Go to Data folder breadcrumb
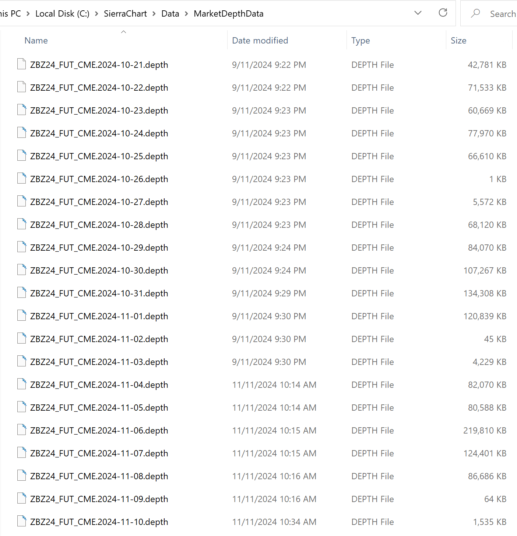The image size is (517, 536). pyautogui.click(x=170, y=14)
